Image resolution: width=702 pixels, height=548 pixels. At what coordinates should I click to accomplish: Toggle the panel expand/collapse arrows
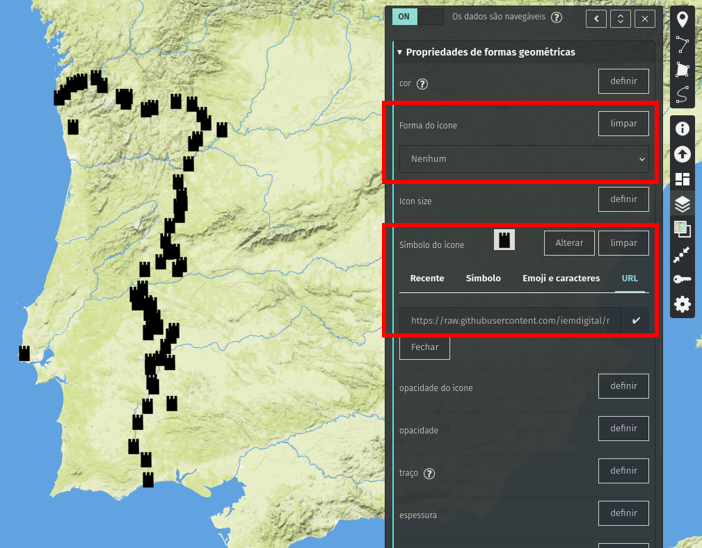click(621, 19)
